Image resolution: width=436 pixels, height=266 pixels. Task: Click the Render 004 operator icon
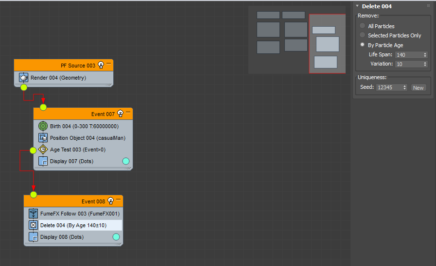24,78
